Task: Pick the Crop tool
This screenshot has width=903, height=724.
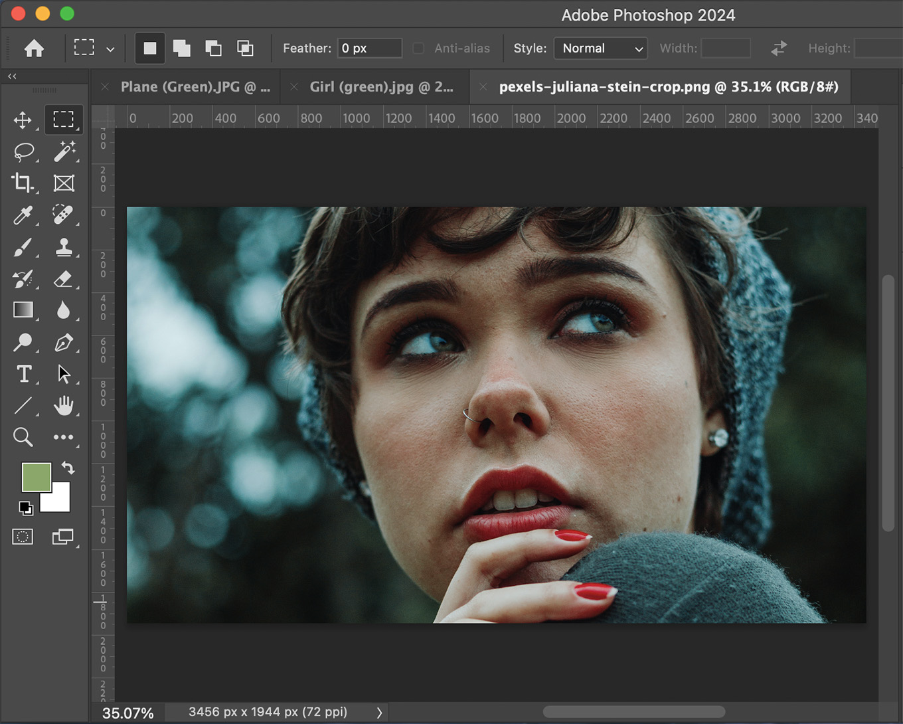Action: click(x=23, y=183)
